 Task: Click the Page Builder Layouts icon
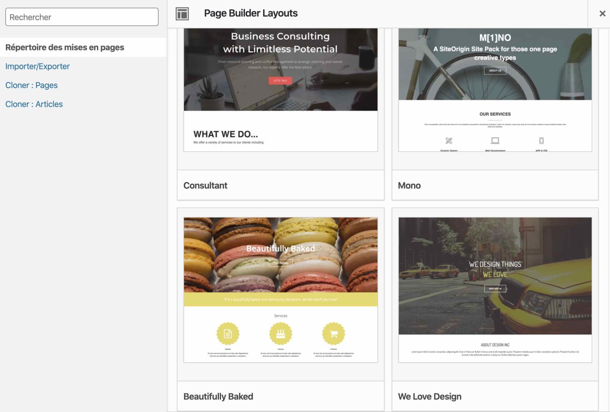coord(182,14)
